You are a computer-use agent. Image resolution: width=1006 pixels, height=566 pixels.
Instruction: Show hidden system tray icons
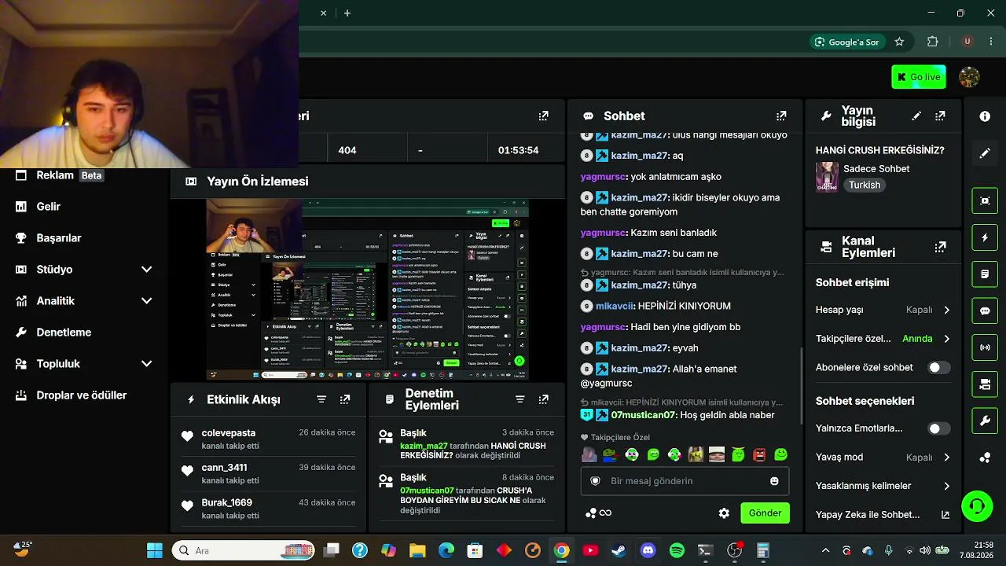point(825,550)
